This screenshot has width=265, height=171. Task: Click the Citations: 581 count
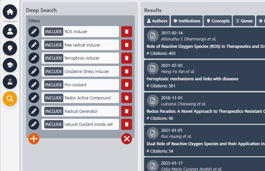pos(161,86)
